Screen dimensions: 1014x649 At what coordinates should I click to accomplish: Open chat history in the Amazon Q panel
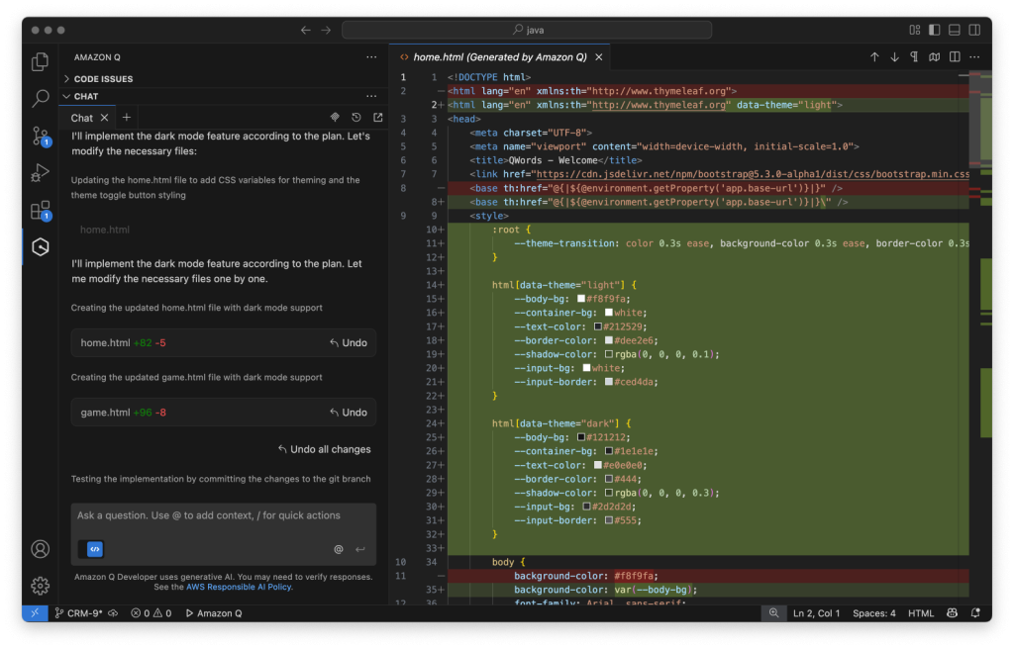(x=356, y=117)
